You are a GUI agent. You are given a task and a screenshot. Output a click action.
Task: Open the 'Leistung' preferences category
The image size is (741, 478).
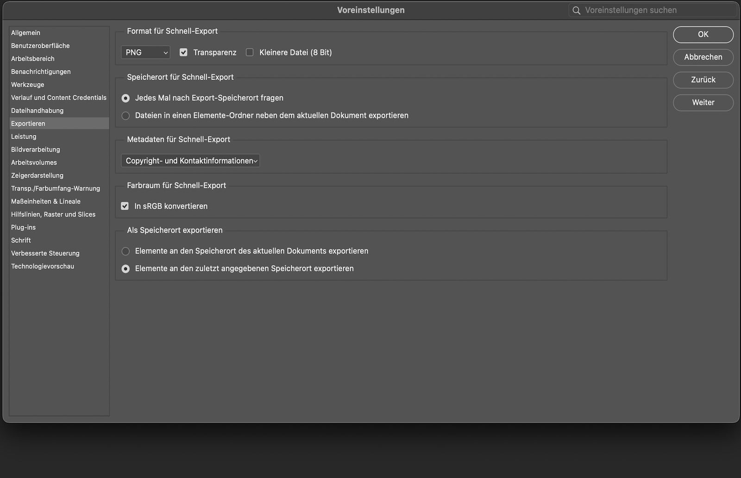[24, 137]
